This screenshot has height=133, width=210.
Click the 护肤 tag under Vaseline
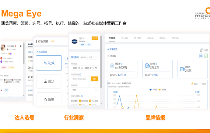(x=83, y=45)
